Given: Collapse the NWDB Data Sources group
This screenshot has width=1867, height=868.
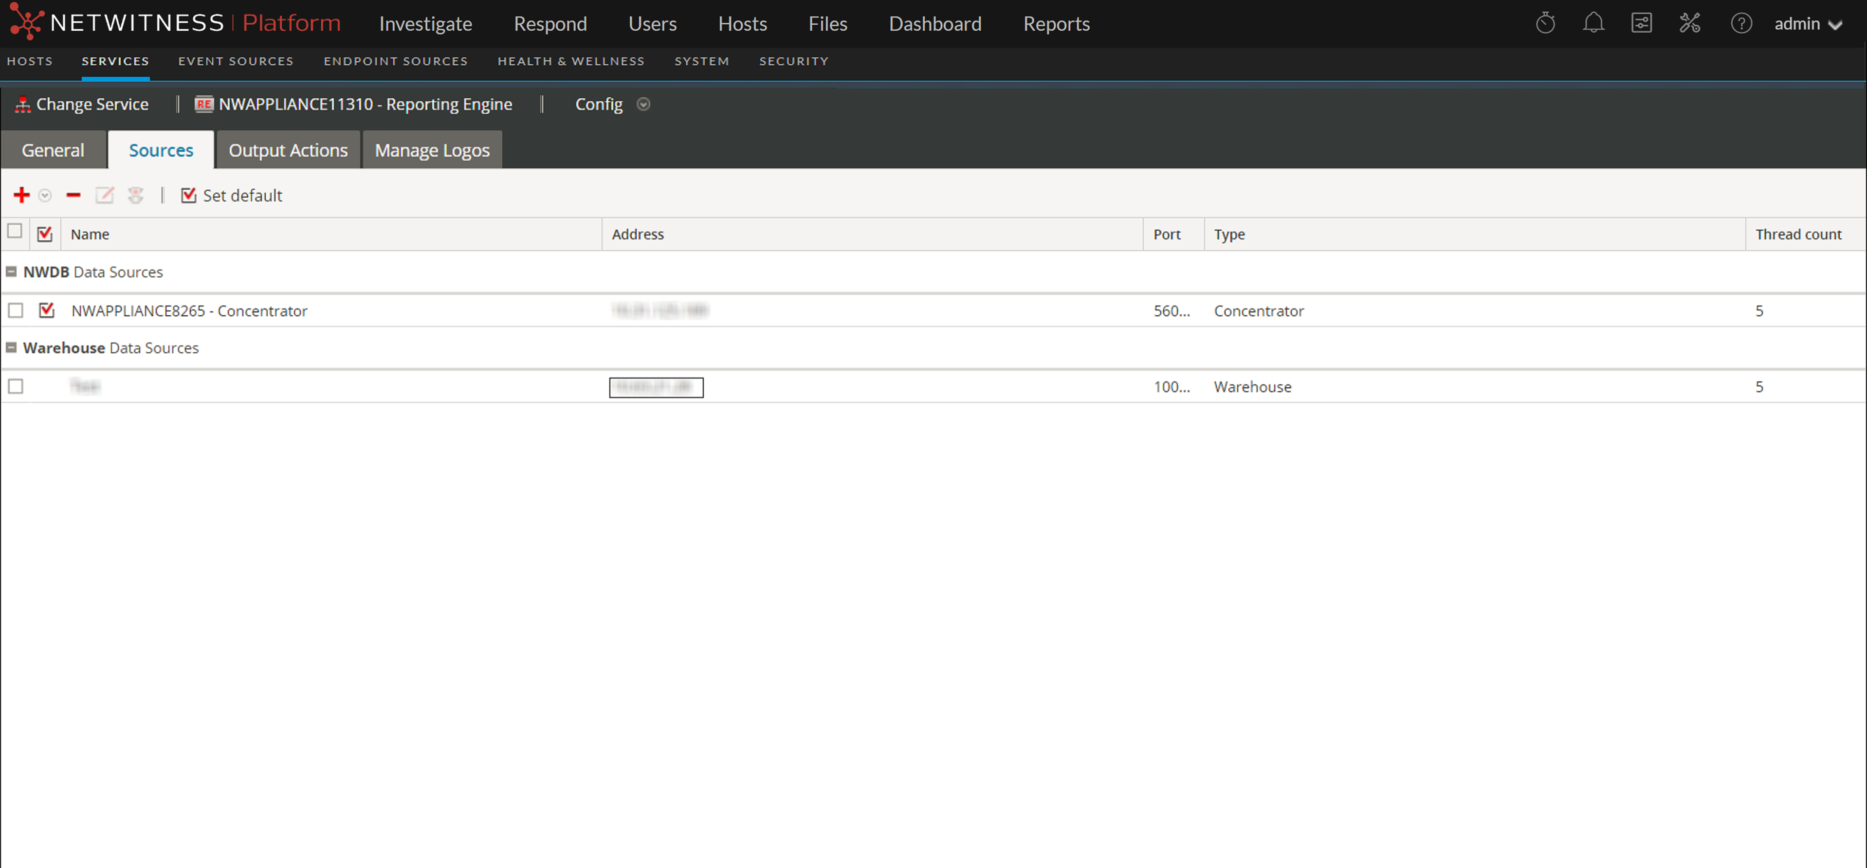Looking at the screenshot, I should click(x=12, y=271).
